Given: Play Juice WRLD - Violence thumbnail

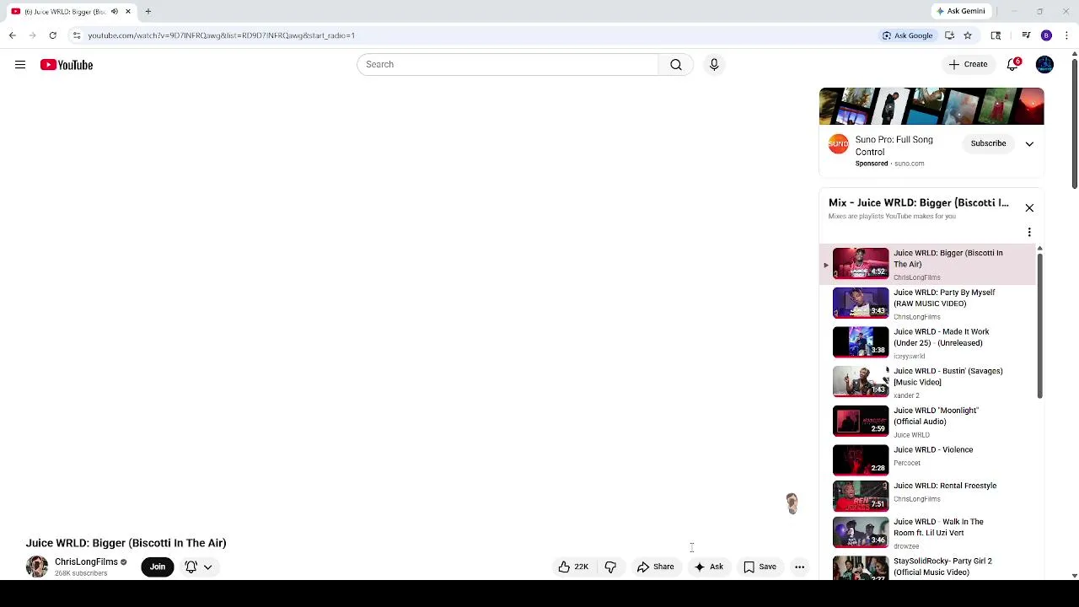Looking at the screenshot, I should (861, 460).
